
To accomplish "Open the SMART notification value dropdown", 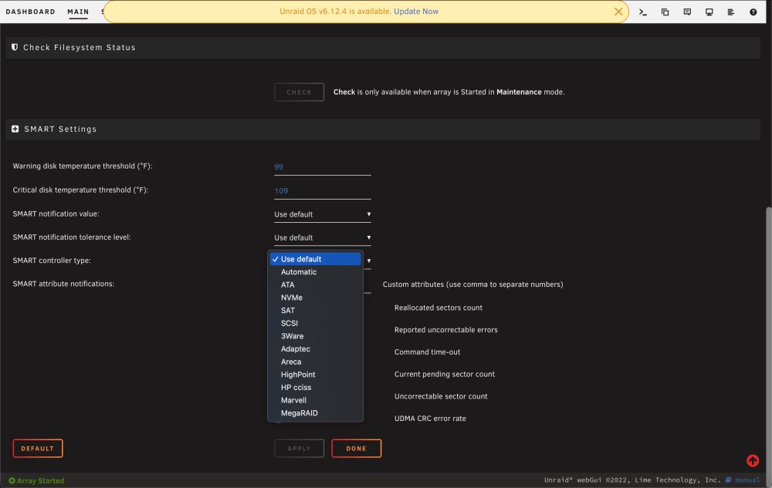I will pos(323,214).
